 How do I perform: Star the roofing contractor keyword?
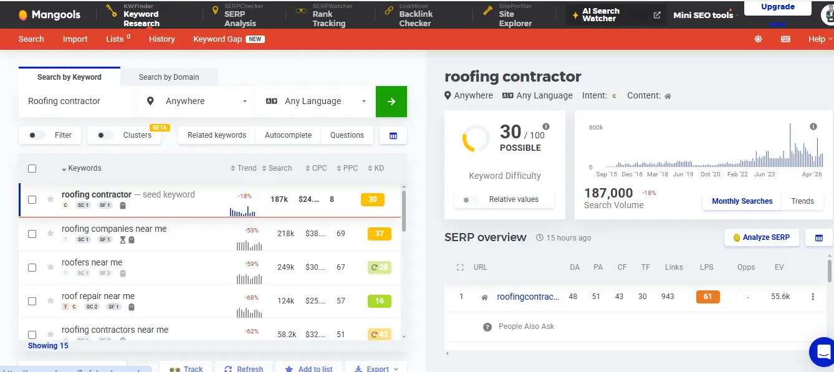(50, 200)
